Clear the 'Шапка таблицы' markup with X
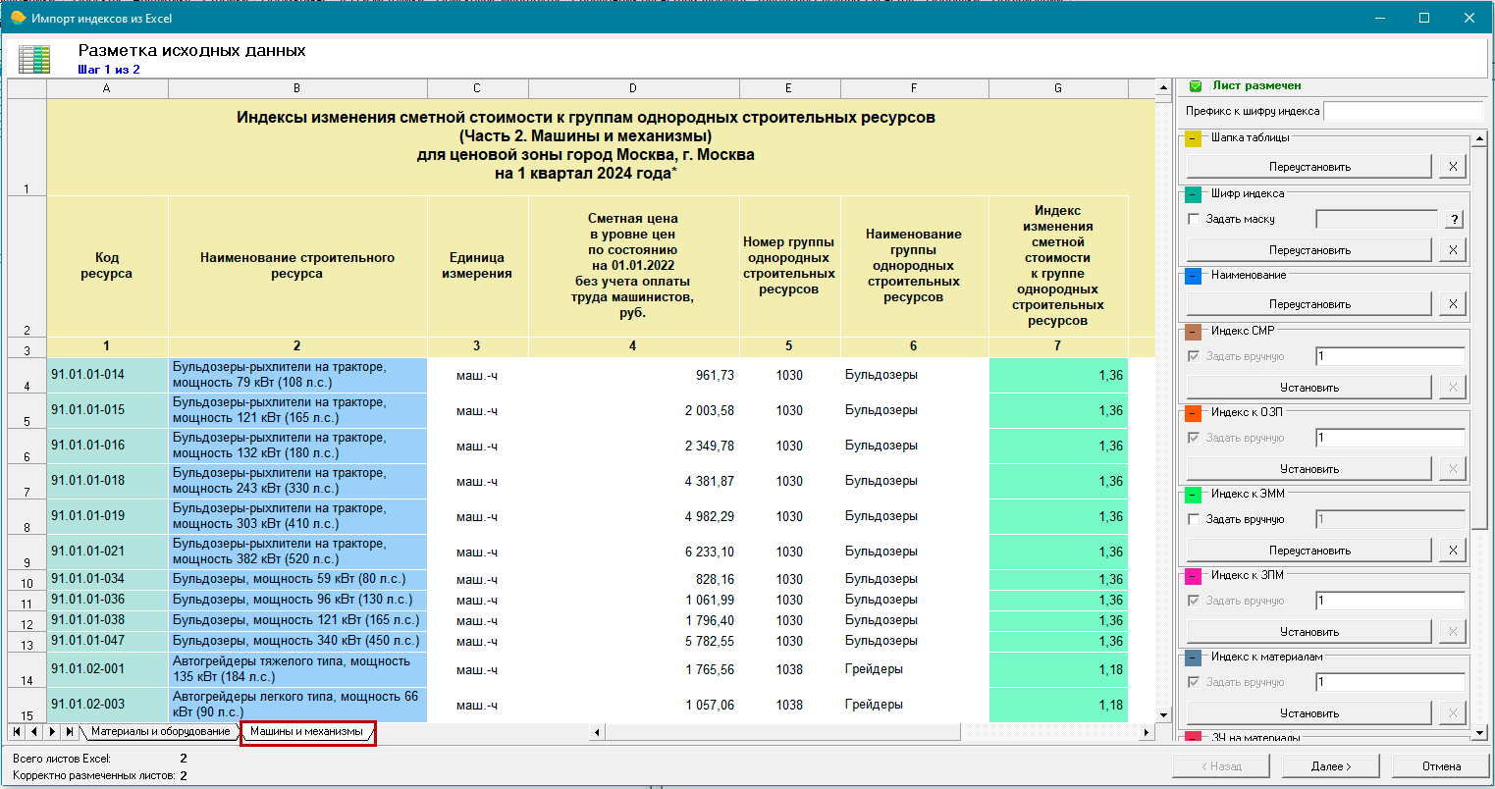This screenshot has height=789, width=1495. point(1453,167)
